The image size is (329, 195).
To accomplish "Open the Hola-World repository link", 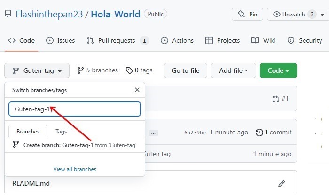I will coord(116,14).
